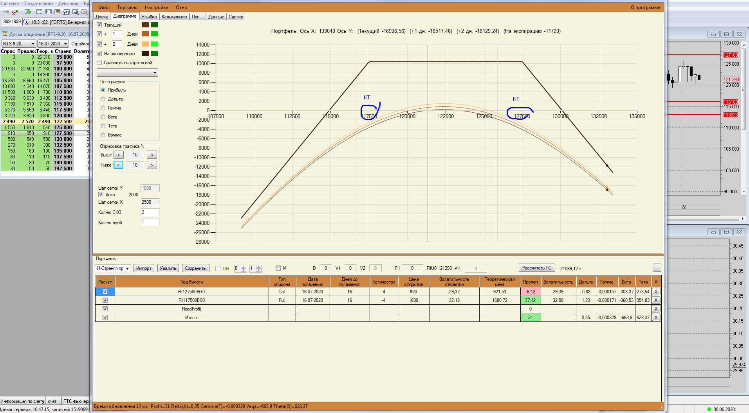Image resolution: width=749 pixels, height=413 pixels.
Task: Click the left arrow for Выше range
Action: click(x=118, y=155)
